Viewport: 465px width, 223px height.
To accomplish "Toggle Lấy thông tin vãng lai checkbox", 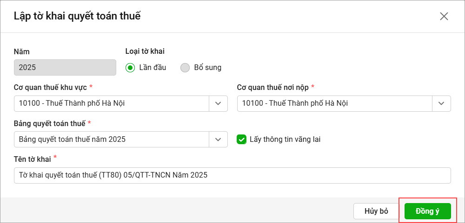I will [x=241, y=139].
